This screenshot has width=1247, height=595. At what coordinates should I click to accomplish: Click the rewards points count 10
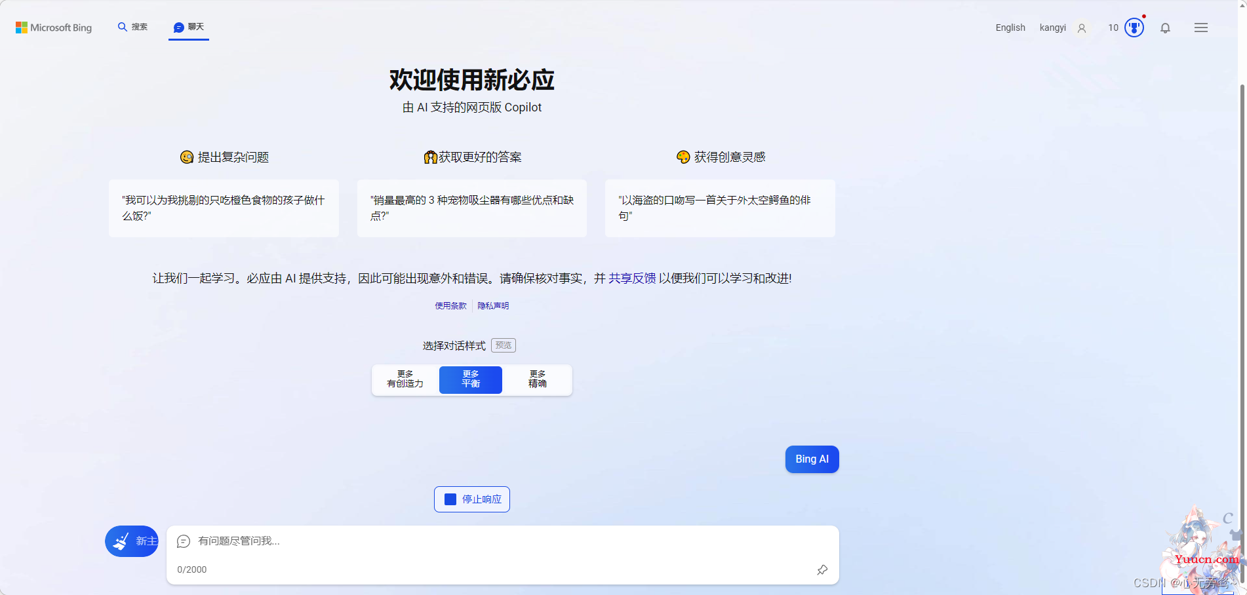tap(1113, 28)
